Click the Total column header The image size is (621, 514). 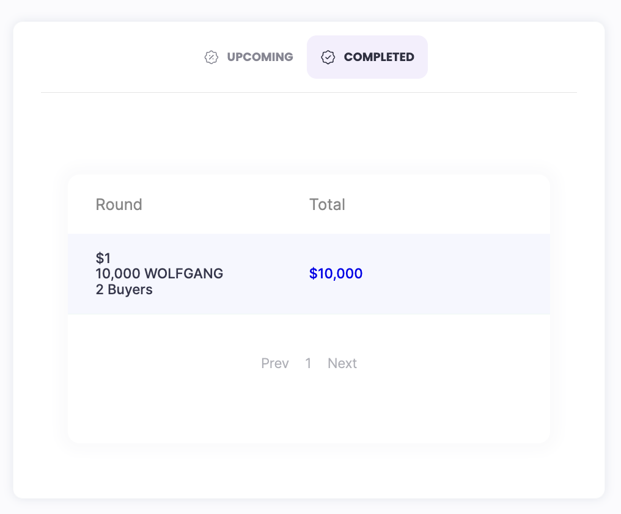[327, 205]
